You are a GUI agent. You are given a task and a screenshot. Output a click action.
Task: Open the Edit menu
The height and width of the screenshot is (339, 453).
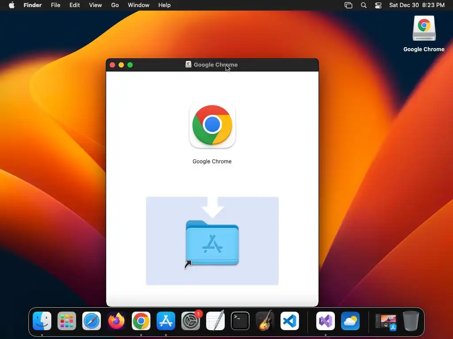pyautogui.click(x=74, y=5)
